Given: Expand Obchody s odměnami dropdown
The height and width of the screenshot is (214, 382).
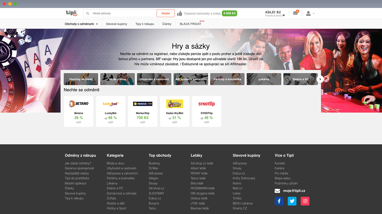Looking at the screenshot, I should [x=81, y=24].
